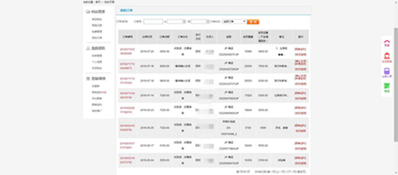Click the date cell 2016-07-20

pos(147,51)
